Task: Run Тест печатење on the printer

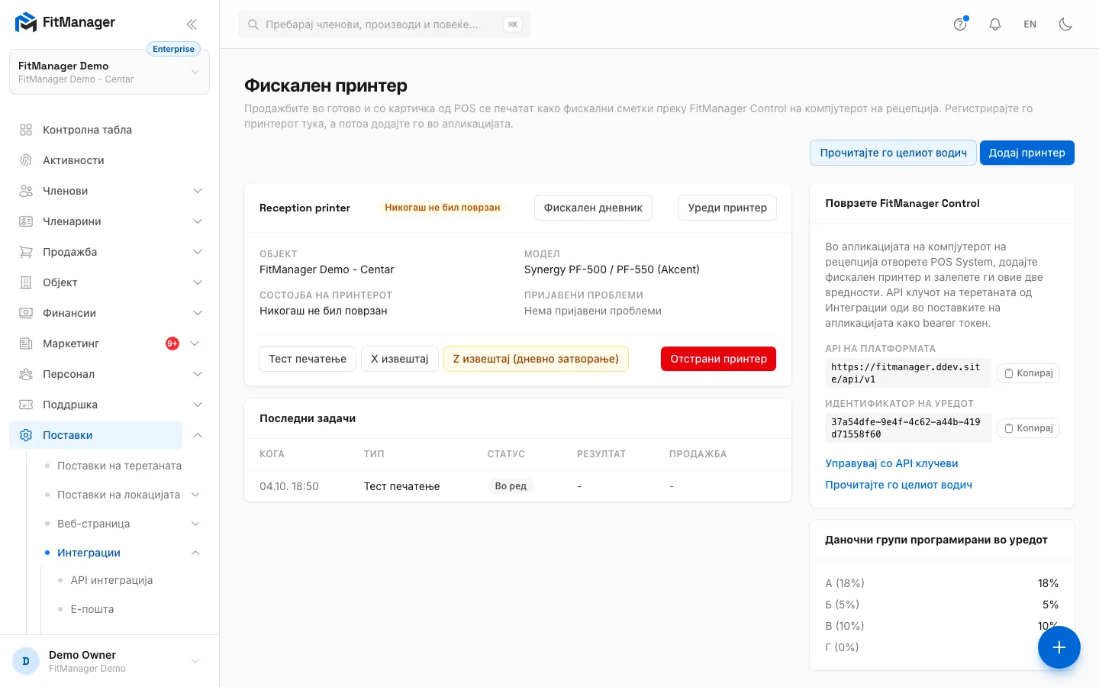Action: 308,359
